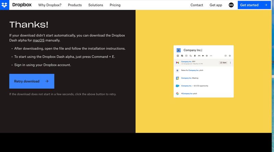Open the Contact page
The image size is (274, 152).
pos(197,5)
